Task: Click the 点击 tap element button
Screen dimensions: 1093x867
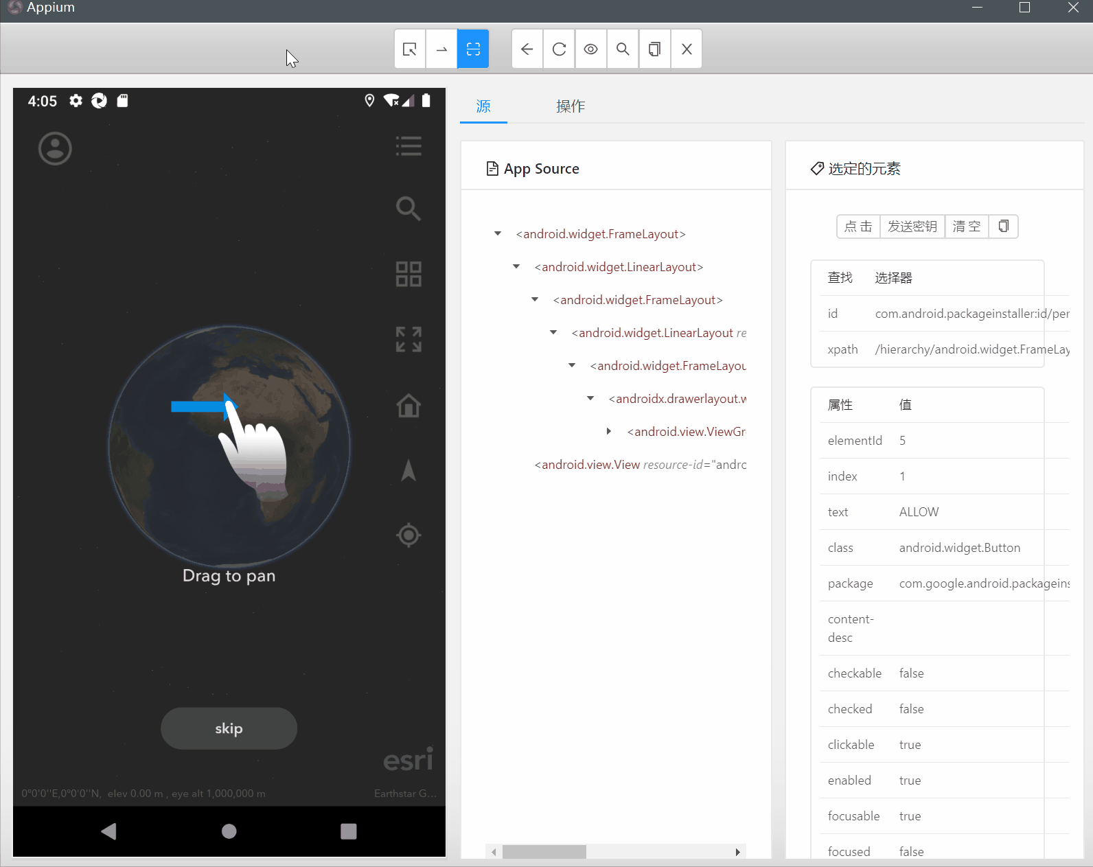Action: coord(858,227)
